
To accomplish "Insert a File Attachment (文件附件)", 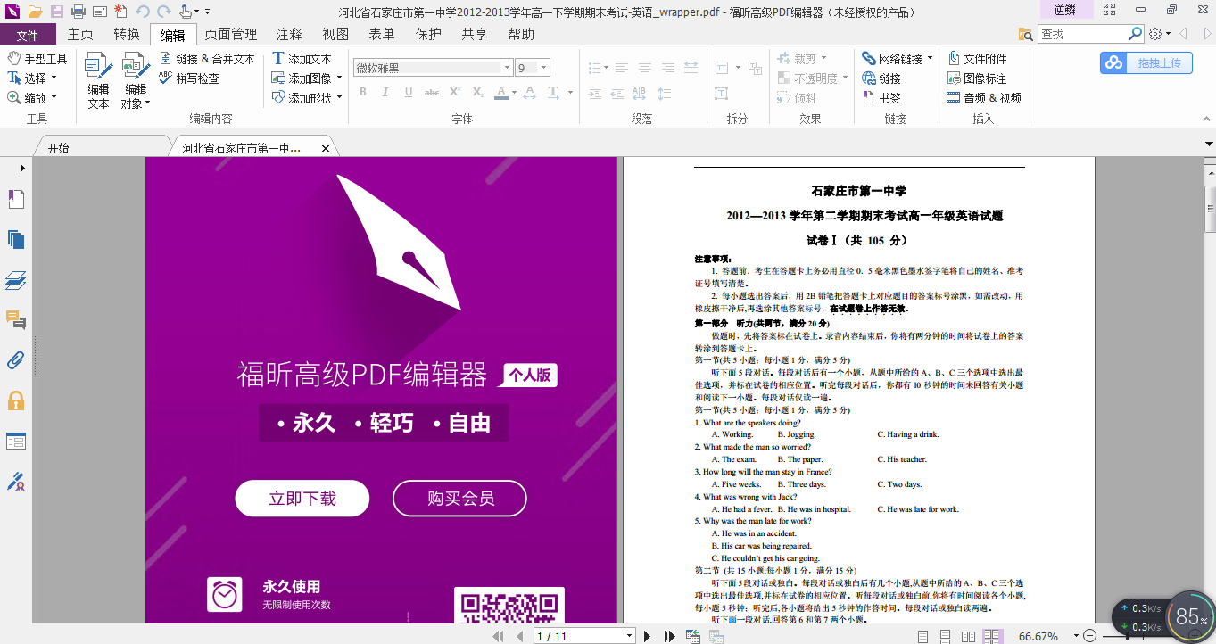I will 977,59.
